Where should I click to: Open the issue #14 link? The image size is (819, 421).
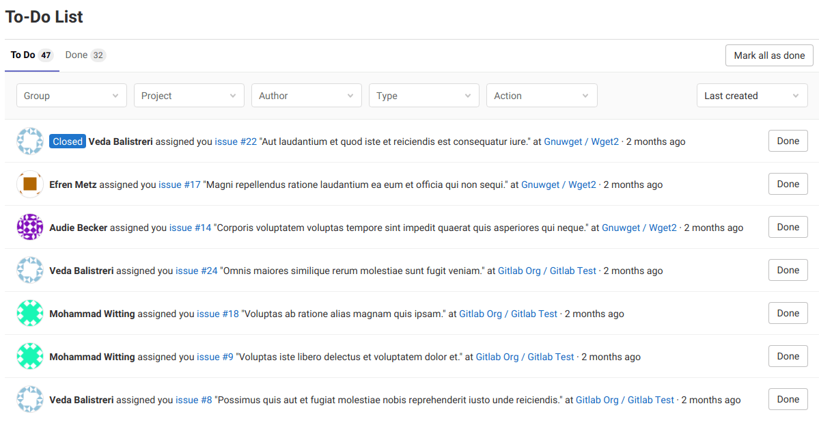191,228
